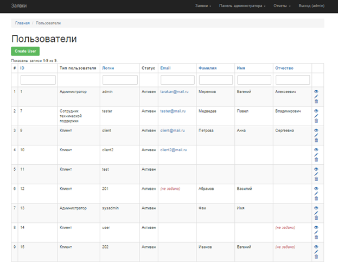Open the tarakan@mail.ru email link

[x=174, y=92]
